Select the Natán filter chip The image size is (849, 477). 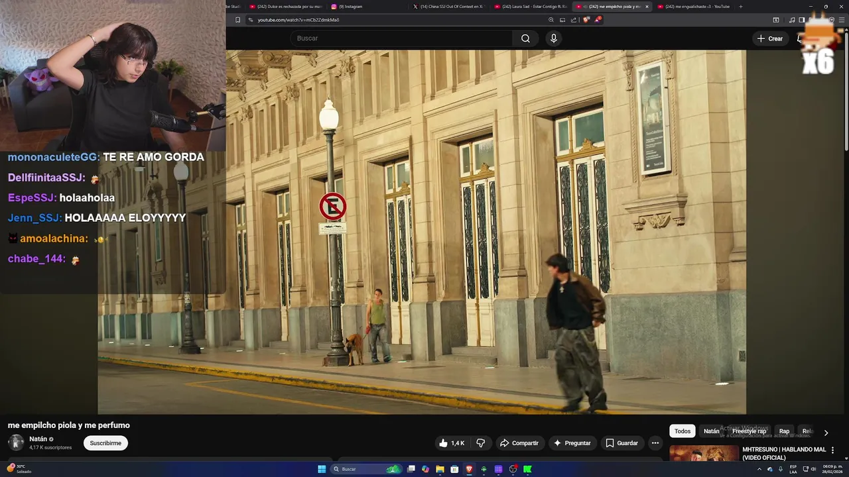711,431
